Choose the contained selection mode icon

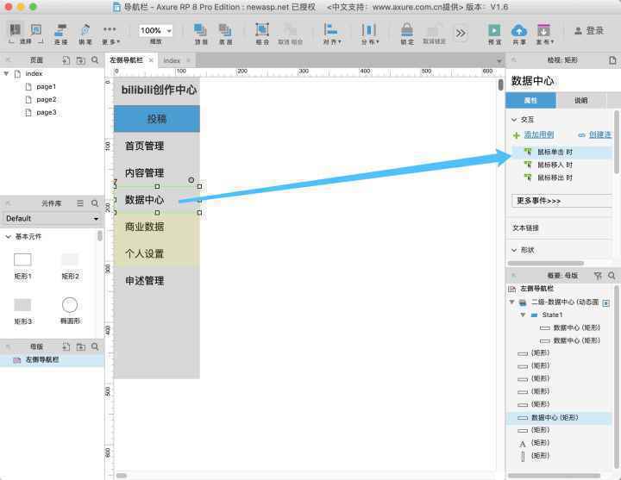point(36,29)
